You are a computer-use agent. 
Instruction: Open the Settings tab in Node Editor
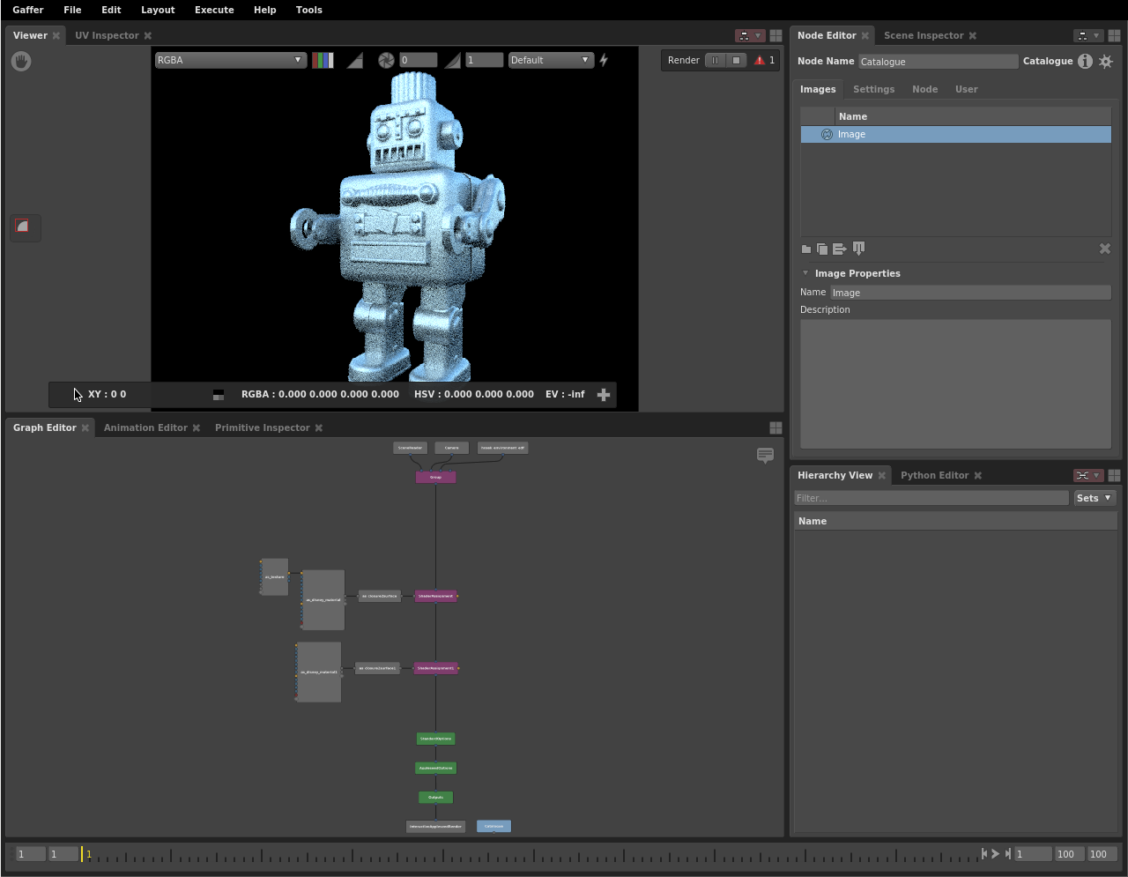[873, 89]
